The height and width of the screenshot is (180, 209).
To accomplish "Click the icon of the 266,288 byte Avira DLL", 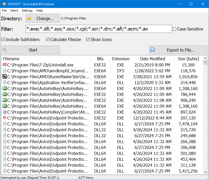I will click(5, 141).
